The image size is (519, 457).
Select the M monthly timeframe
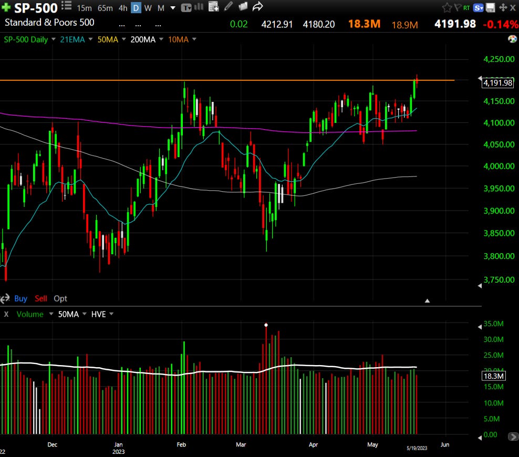click(161, 8)
